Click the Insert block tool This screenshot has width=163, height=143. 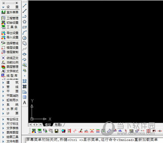[x=25, y=65]
